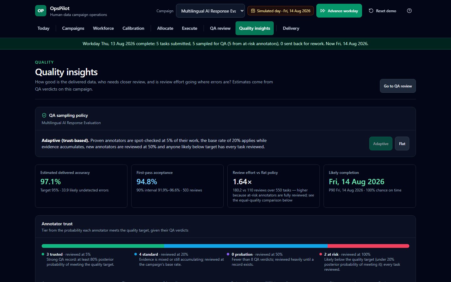Click the fast-forward icon in Advance workday
The width and height of the screenshot is (451, 282).
(323, 11)
